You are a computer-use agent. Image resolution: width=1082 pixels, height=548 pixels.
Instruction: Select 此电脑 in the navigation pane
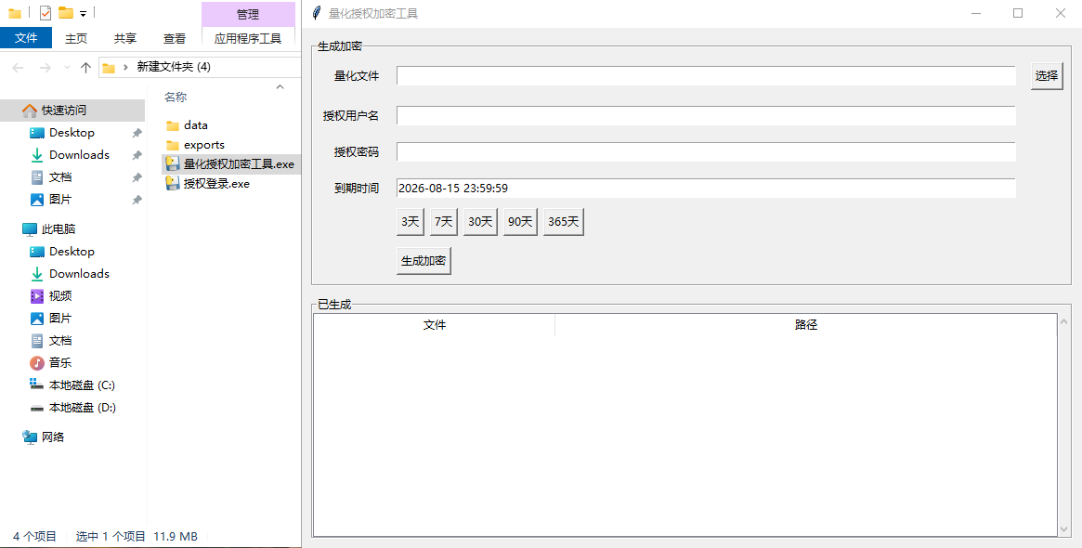[59, 229]
